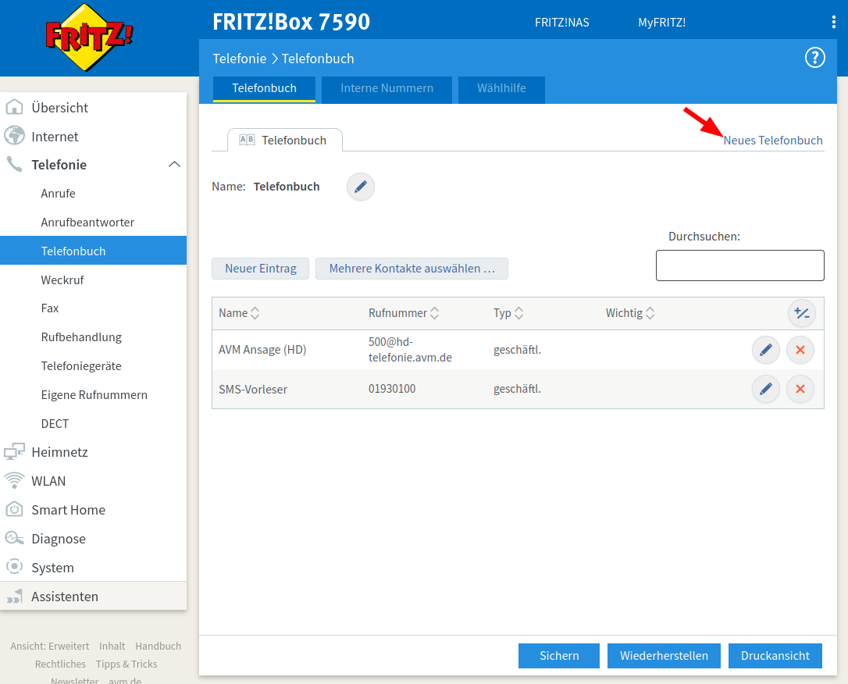848x684 pixels.
Task: Collapse the Telefonie menu section
Action: pyautogui.click(x=174, y=165)
